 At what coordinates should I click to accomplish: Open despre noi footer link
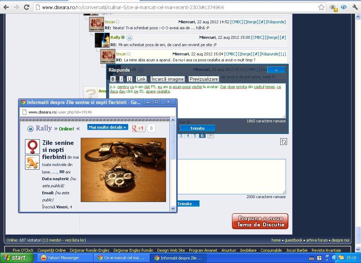[340, 240]
